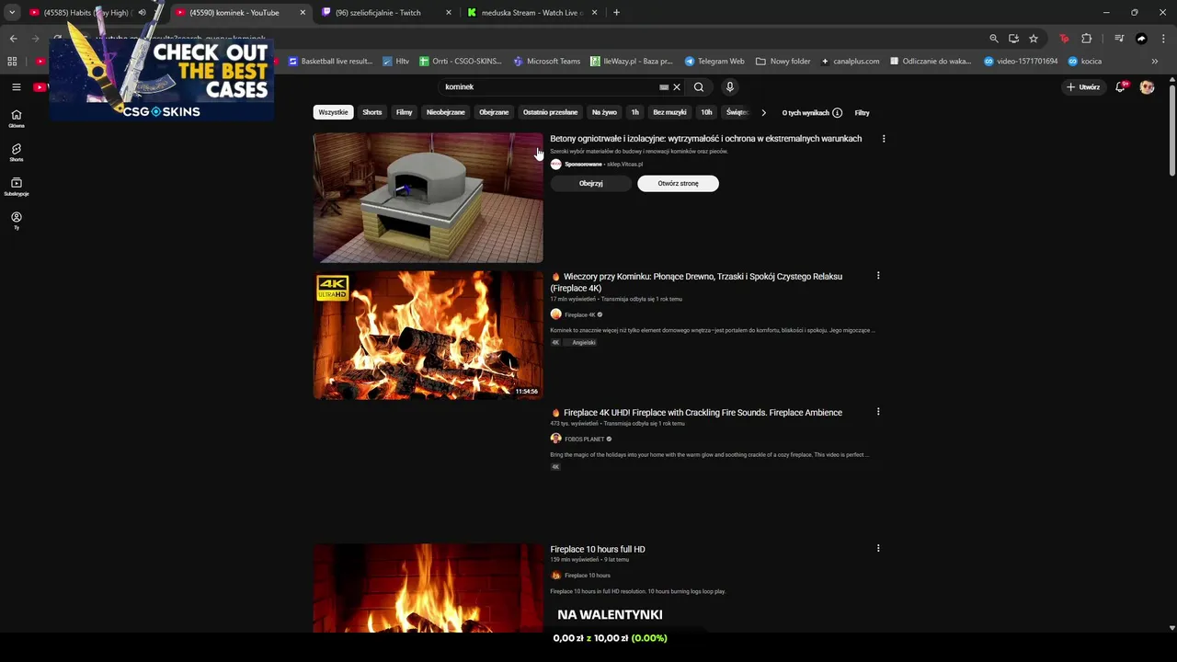Switch to the szelioficjalnie Twitch browser tab

pyautogui.click(x=384, y=13)
